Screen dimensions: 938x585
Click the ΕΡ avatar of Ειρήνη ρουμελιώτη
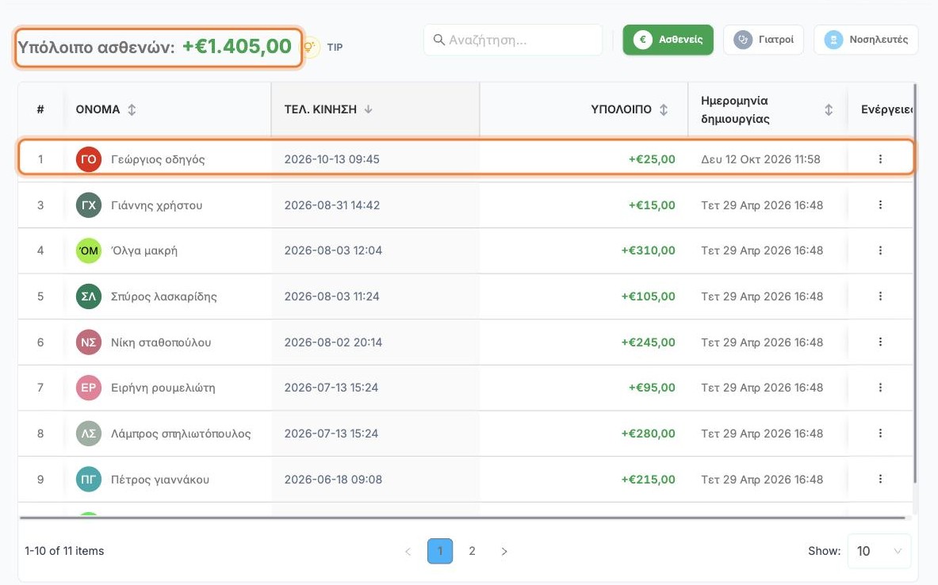(89, 388)
